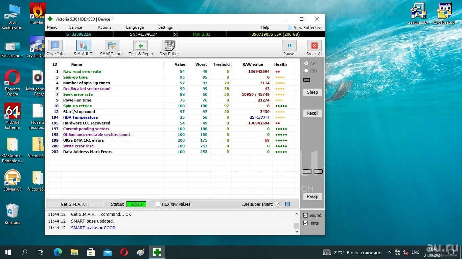The height and width of the screenshot is (259, 462).
Task: Click the Windows Start button
Action: [x=8, y=252]
